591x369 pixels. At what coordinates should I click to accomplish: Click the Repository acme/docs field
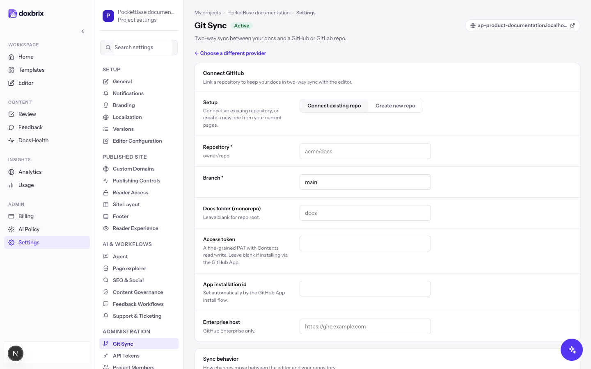[365, 151]
